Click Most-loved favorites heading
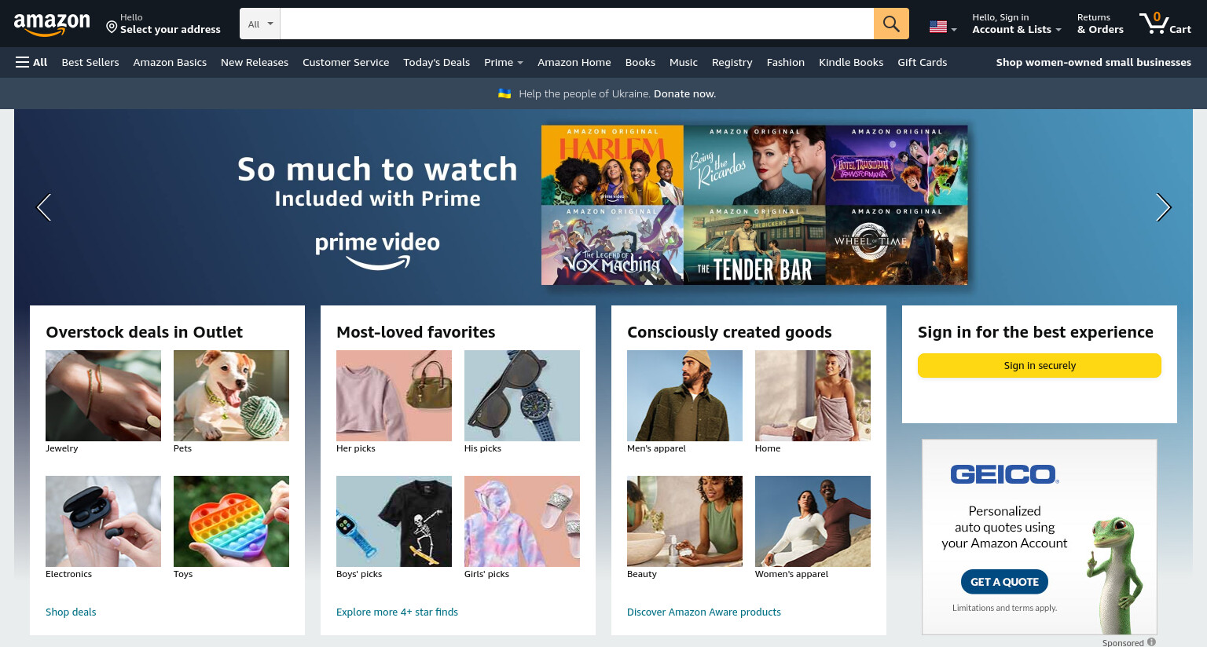Image resolution: width=1207 pixels, height=647 pixels. click(416, 332)
